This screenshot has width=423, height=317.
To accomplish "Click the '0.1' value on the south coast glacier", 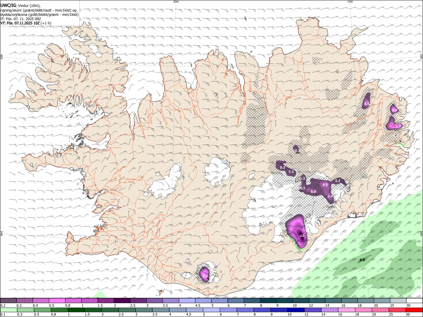I will 205,275.
